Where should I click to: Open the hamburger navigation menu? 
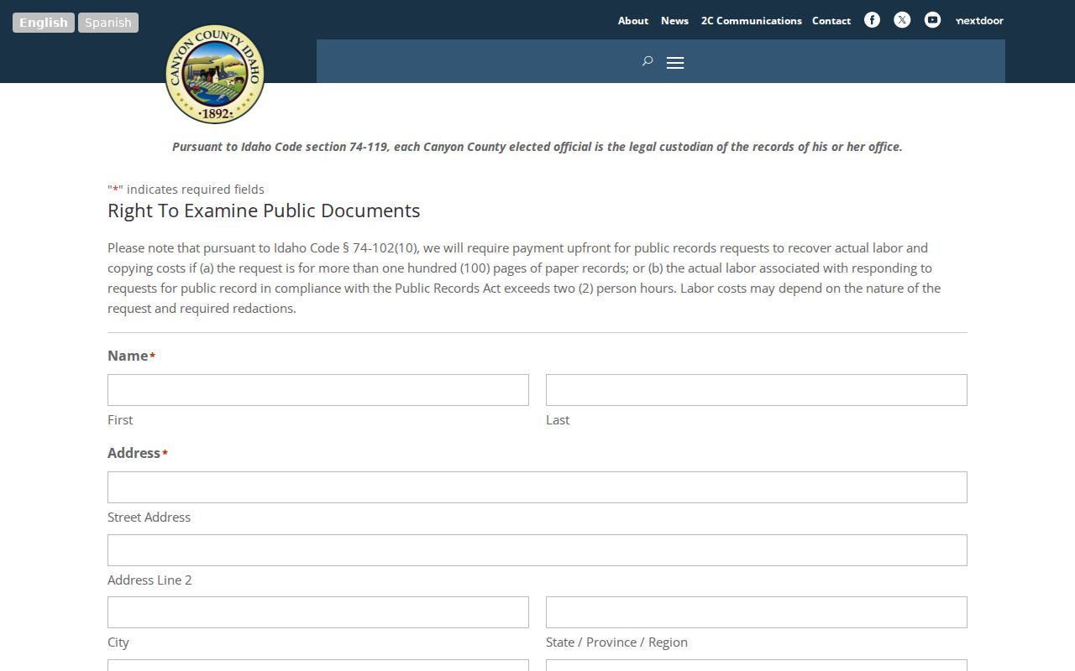click(675, 63)
